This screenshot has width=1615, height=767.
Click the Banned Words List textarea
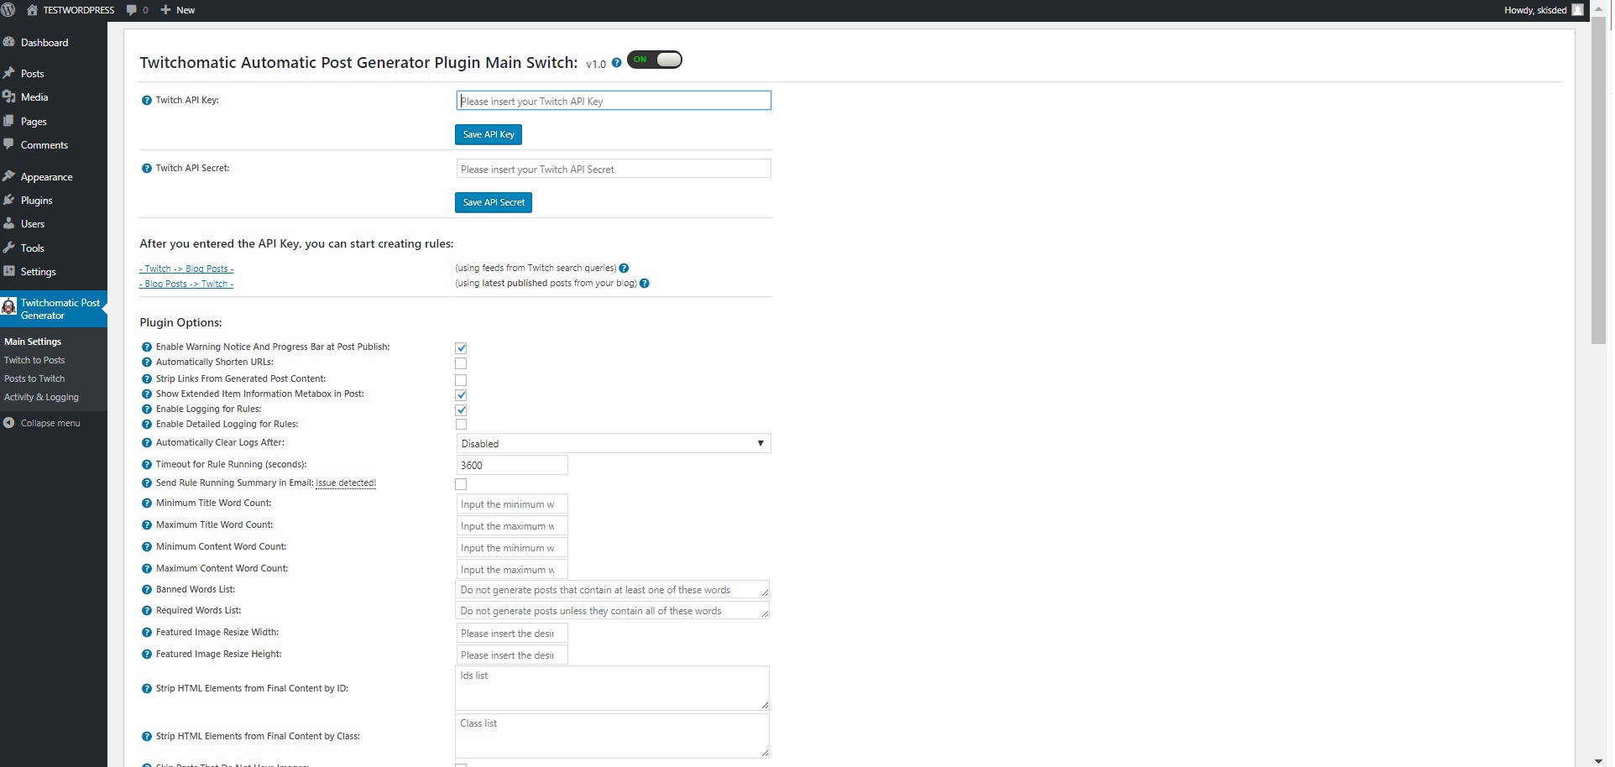coord(612,590)
